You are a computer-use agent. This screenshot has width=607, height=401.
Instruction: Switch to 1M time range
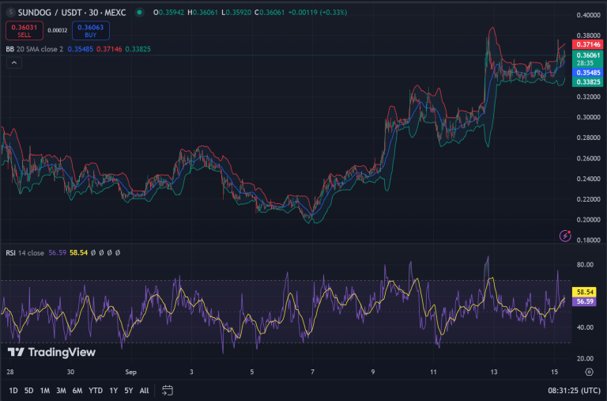coord(44,390)
